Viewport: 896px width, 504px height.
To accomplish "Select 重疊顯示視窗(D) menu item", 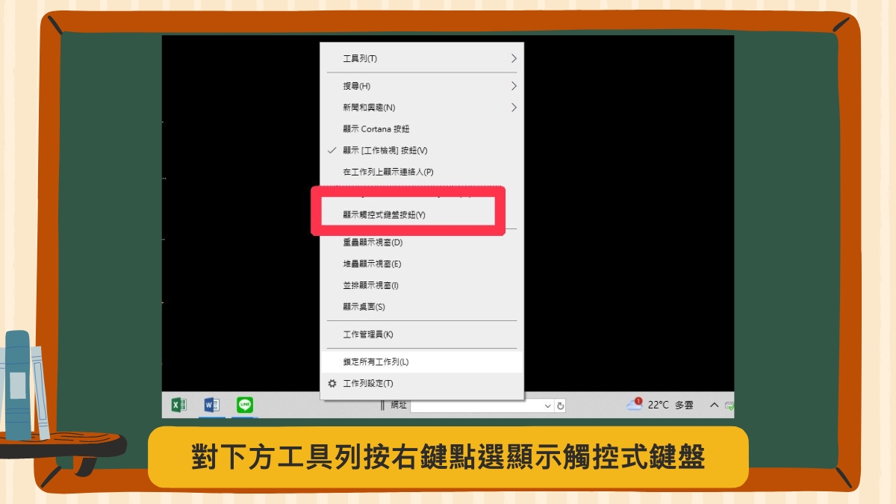I will click(x=422, y=243).
